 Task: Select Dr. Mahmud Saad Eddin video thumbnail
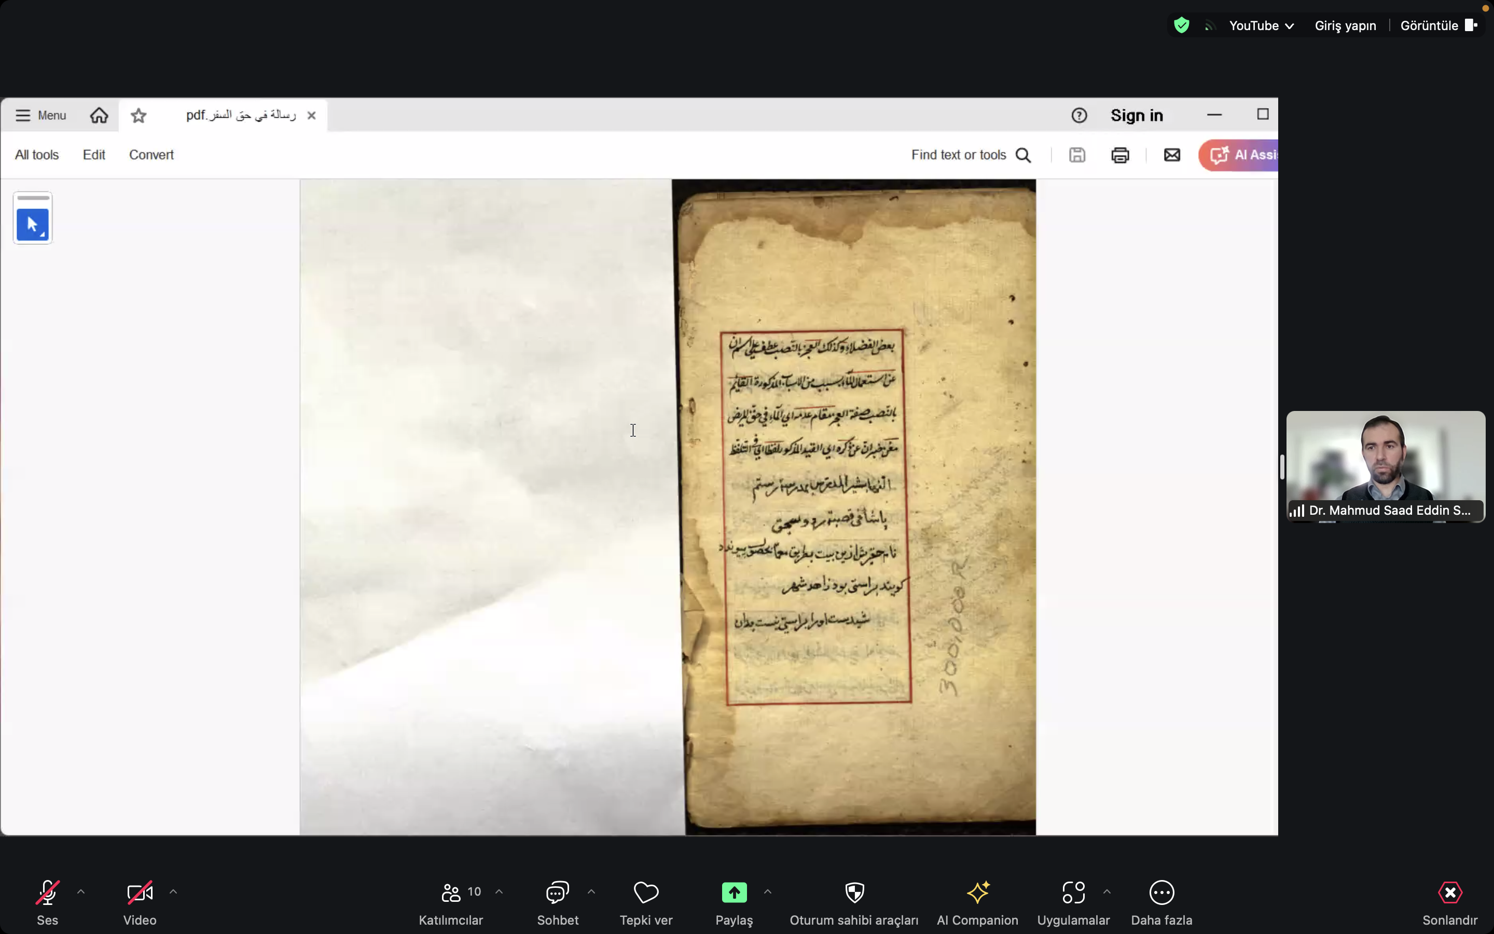(x=1386, y=467)
